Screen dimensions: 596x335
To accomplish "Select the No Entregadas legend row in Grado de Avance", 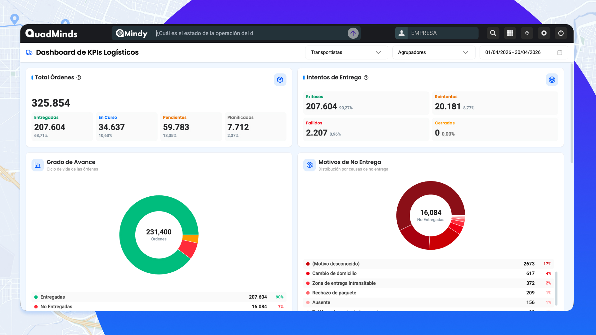I will point(159,307).
